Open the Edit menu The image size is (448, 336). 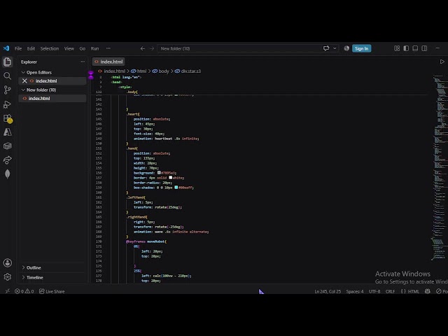31,48
